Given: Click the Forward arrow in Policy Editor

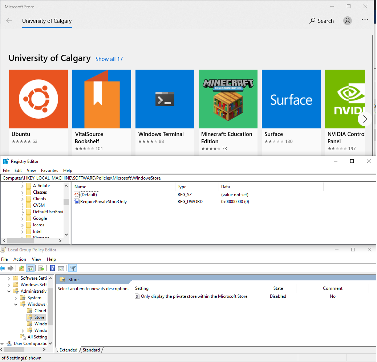Looking at the screenshot, I should (x=10, y=268).
